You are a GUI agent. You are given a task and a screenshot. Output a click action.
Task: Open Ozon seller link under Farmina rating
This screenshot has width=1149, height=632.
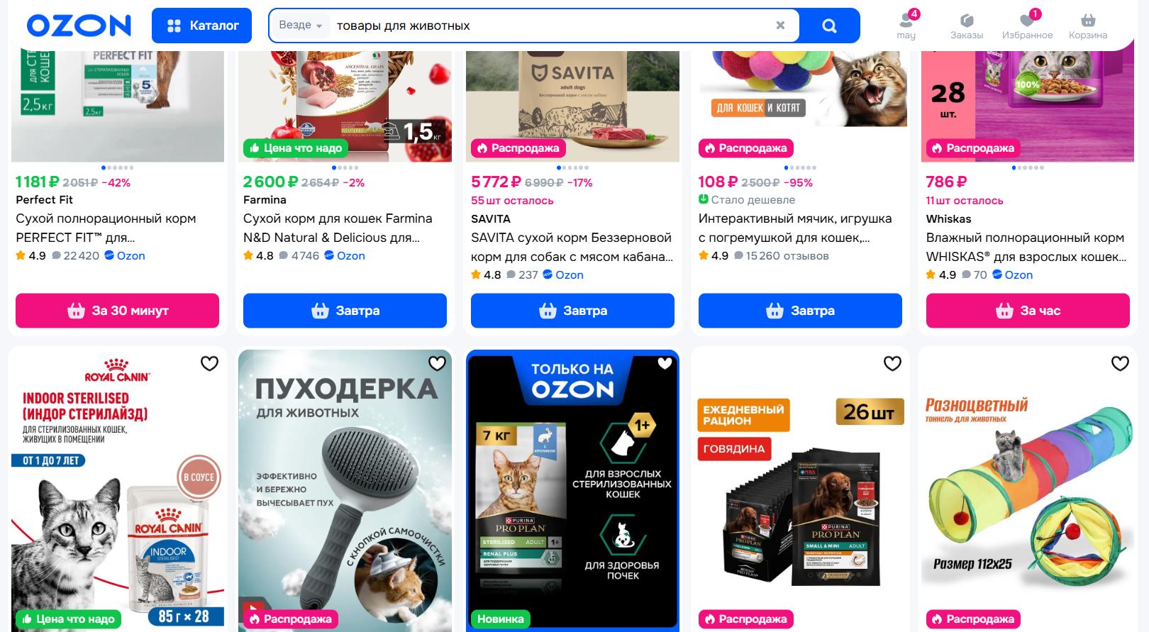point(345,256)
